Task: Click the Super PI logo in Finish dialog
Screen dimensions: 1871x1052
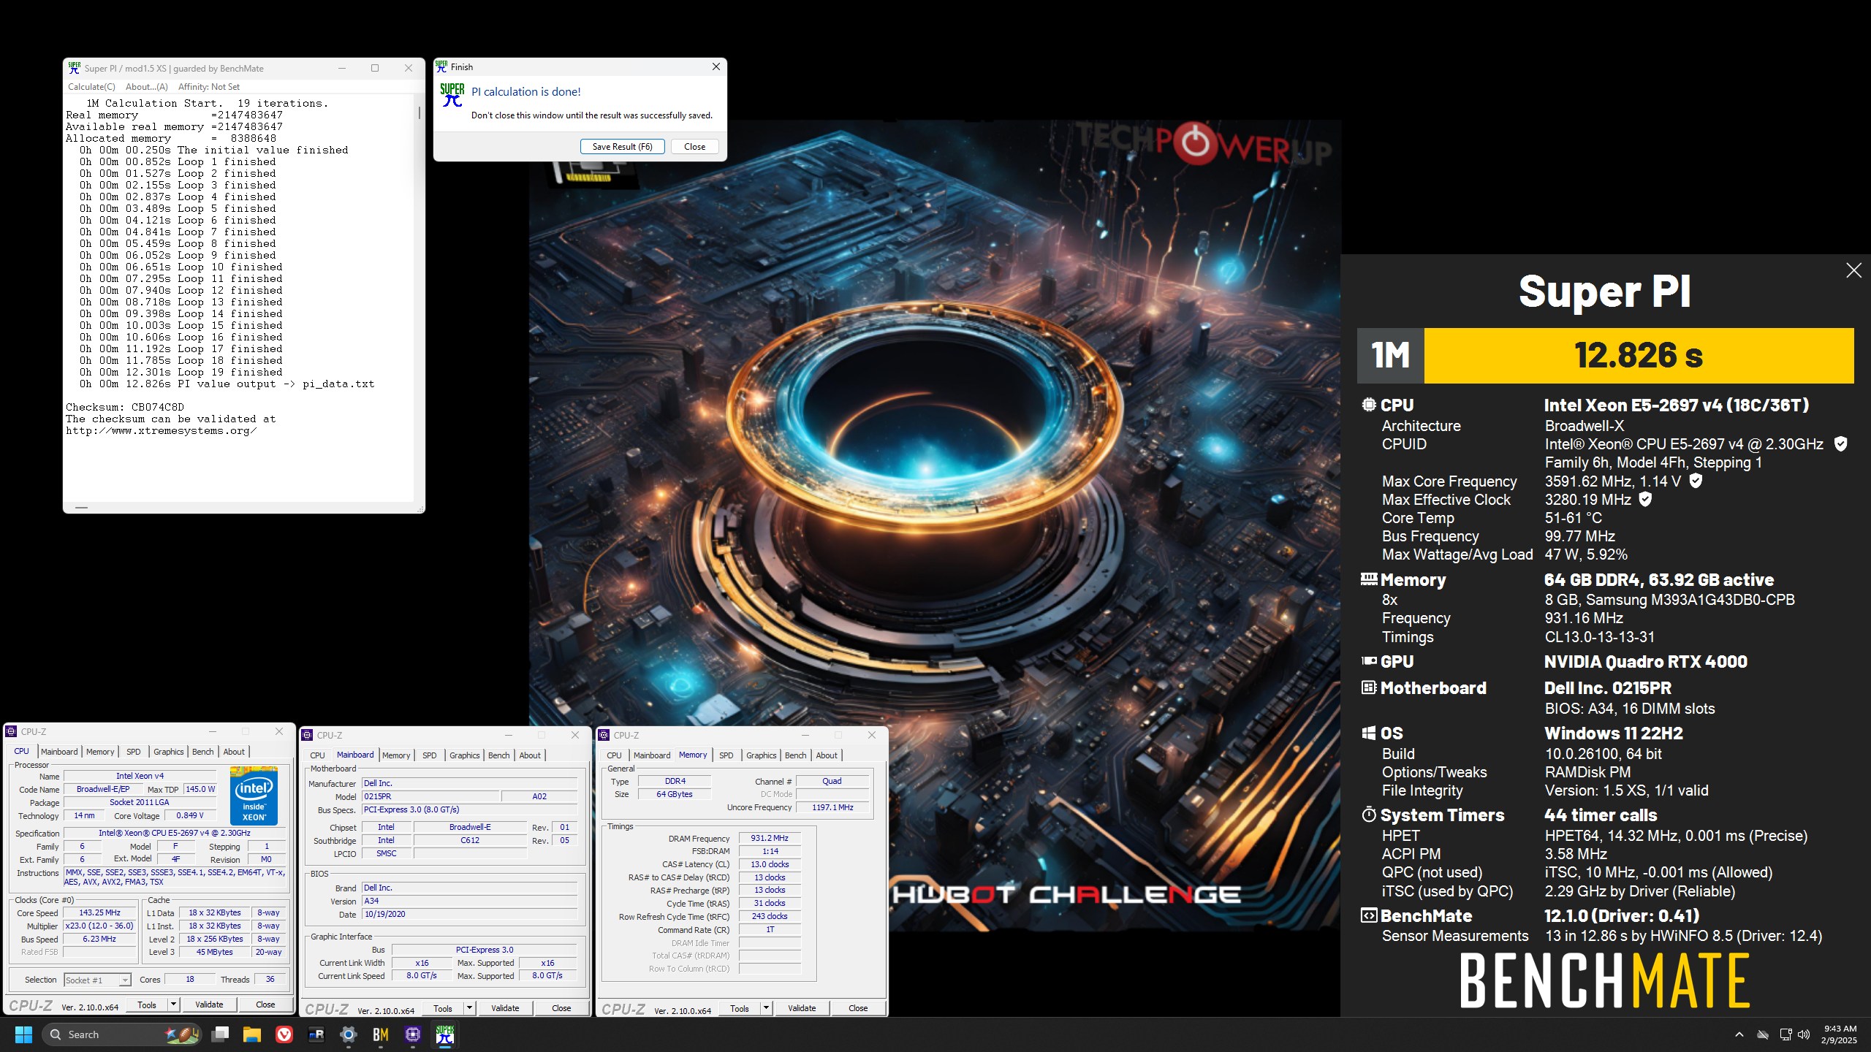Action: 452,95
